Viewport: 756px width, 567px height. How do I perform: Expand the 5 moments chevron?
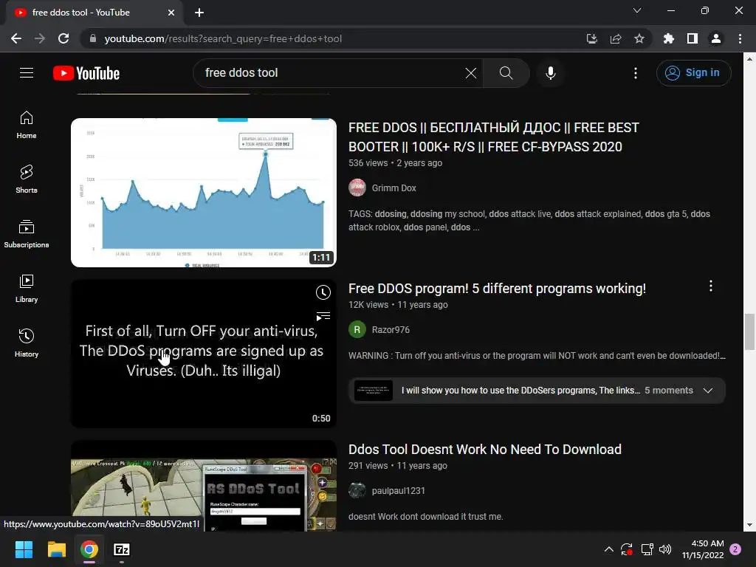pos(708,390)
